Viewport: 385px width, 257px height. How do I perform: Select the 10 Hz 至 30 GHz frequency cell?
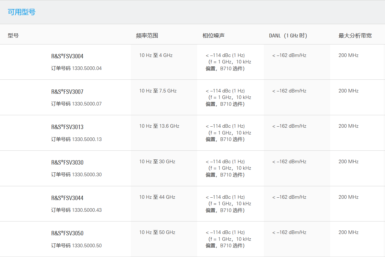157,162
